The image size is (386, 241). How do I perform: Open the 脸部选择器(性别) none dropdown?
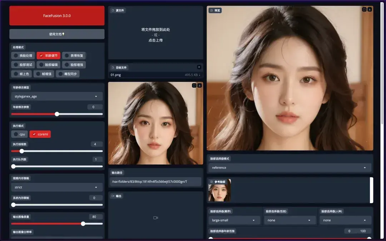click(289, 220)
